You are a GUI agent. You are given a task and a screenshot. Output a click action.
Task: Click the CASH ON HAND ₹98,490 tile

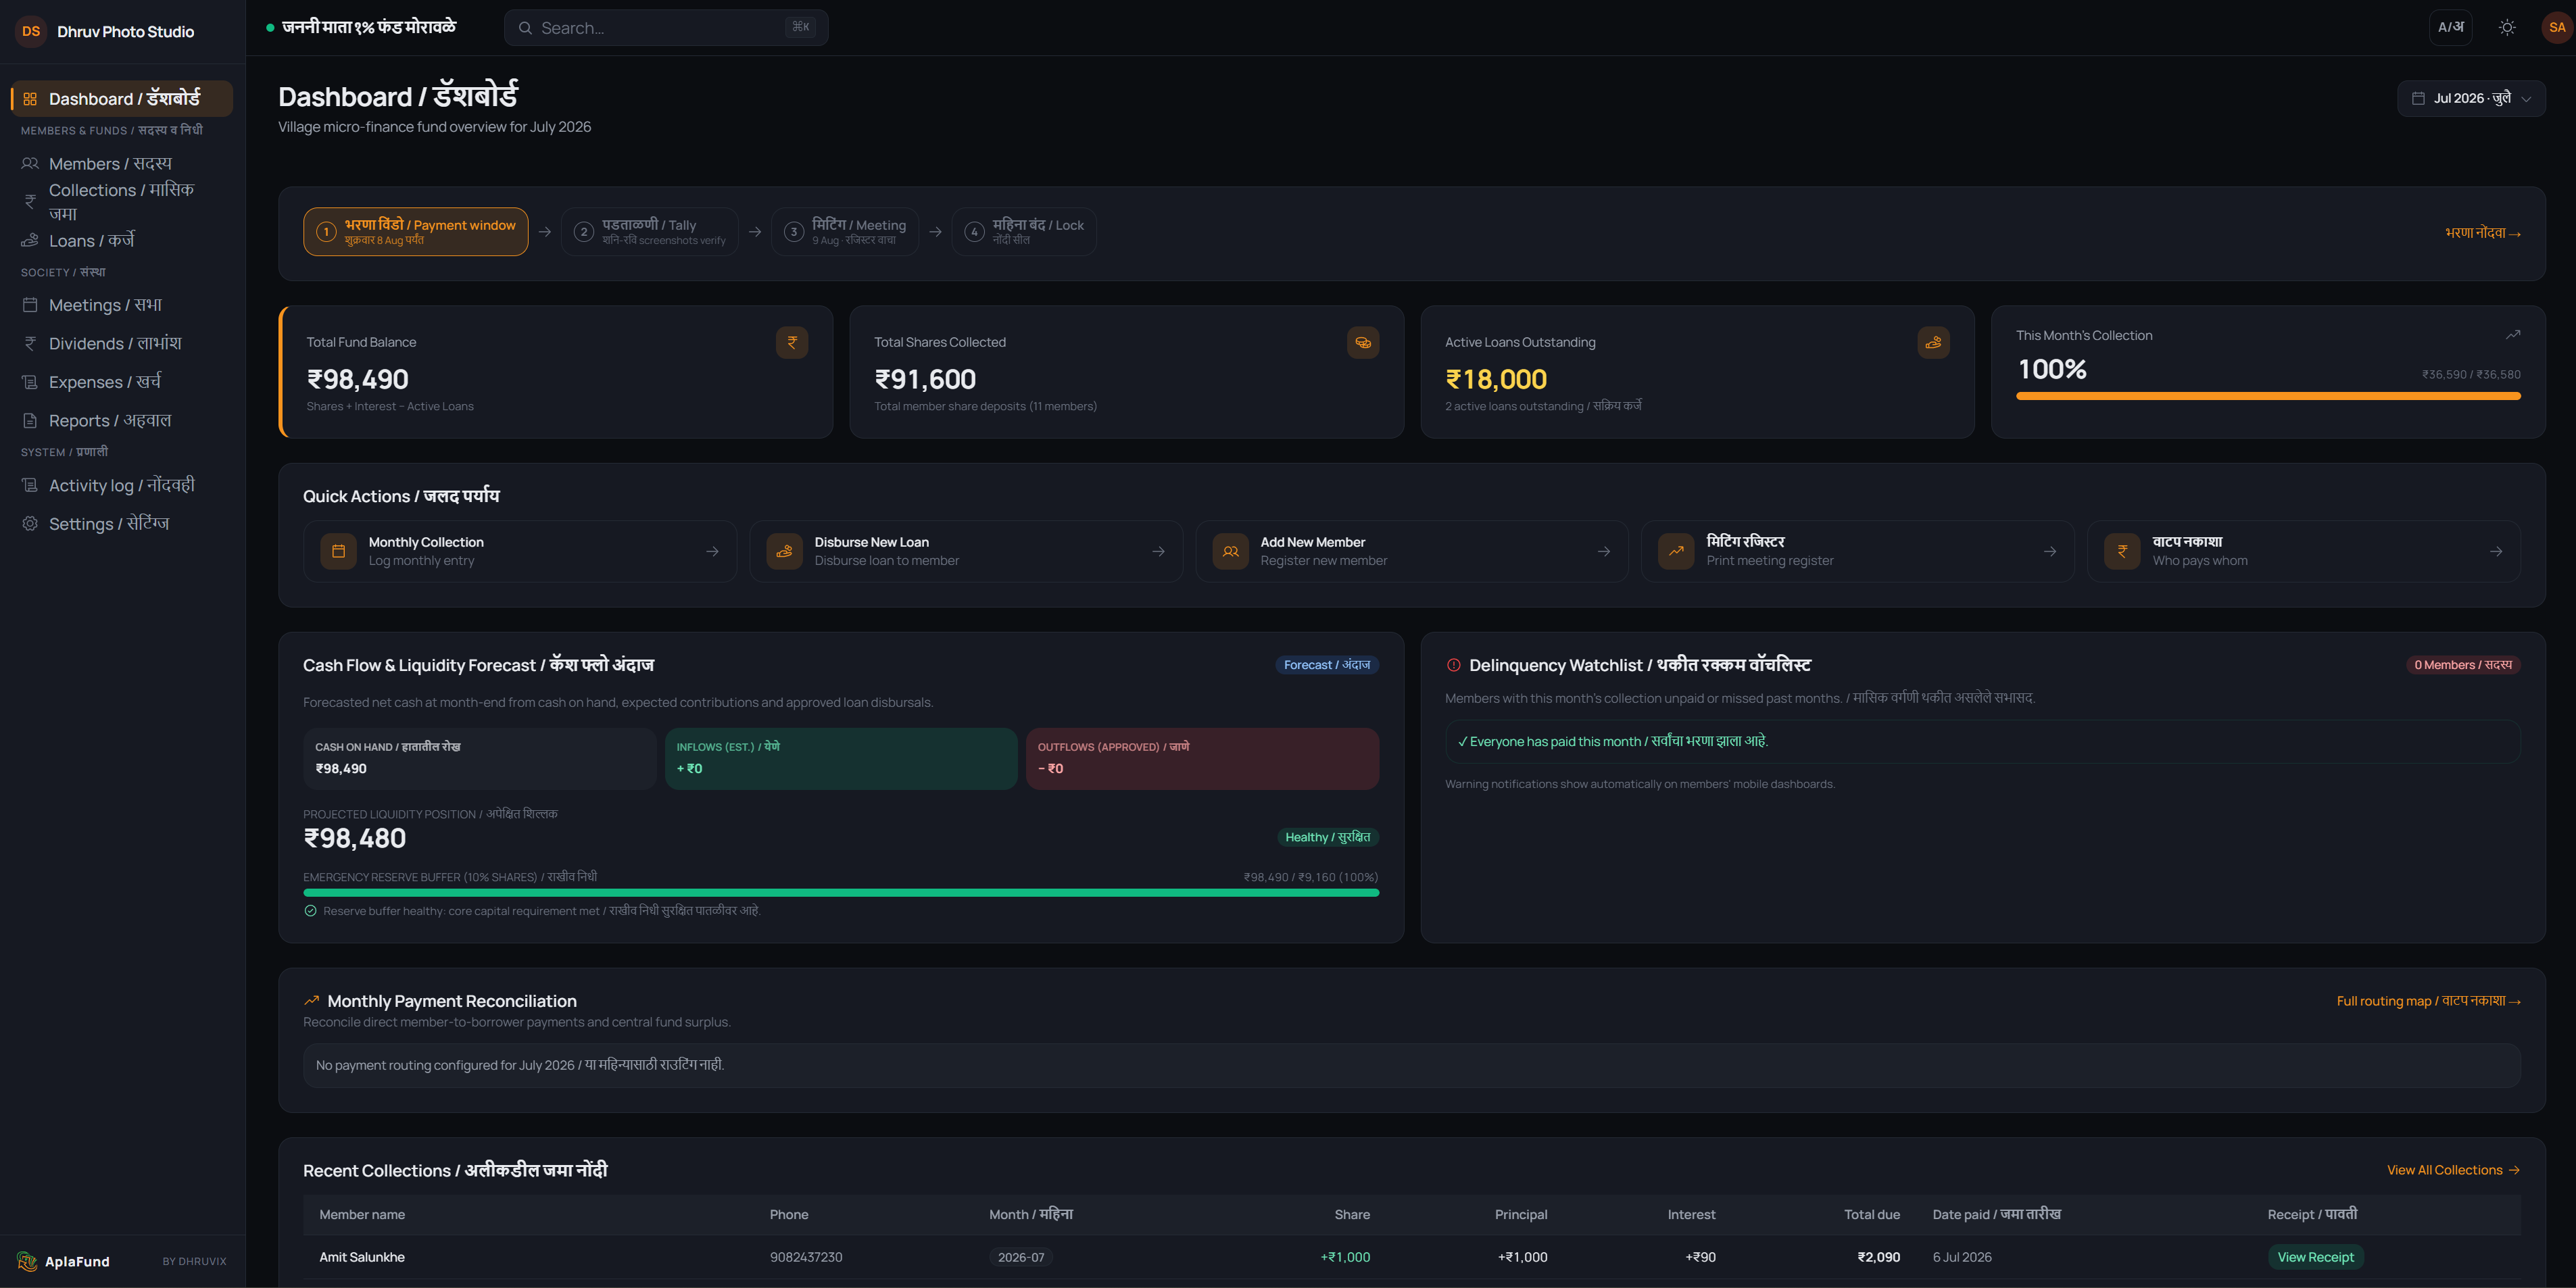(480, 759)
